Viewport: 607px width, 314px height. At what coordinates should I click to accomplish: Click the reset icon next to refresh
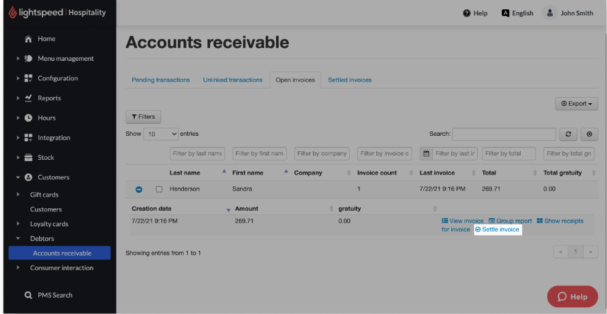tap(589, 134)
